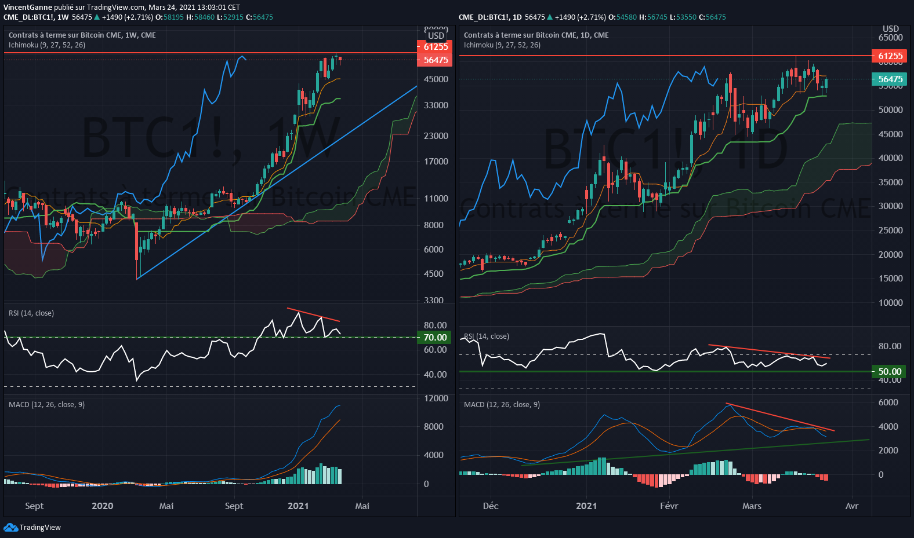Select the weekly chart Ichimoku indicator legend
The image size is (914, 538).
tap(47, 45)
